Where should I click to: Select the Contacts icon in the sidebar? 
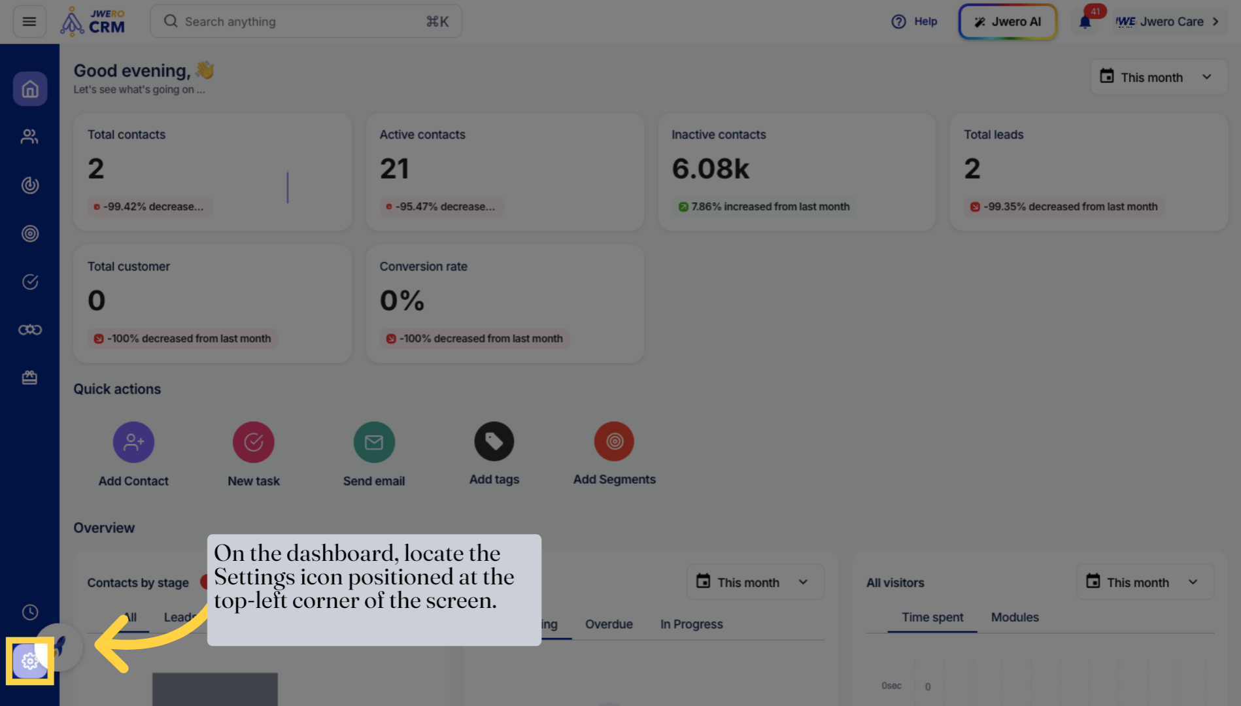29,136
